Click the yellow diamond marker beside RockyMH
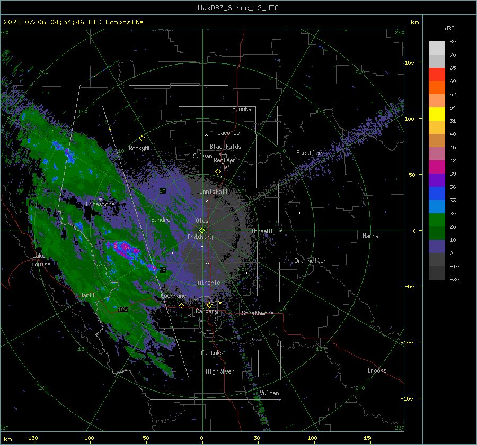This screenshot has width=477, height=445. tap(142, 138)
